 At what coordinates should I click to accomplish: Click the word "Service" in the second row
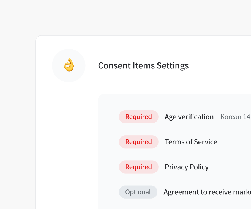tap(205, 142)
